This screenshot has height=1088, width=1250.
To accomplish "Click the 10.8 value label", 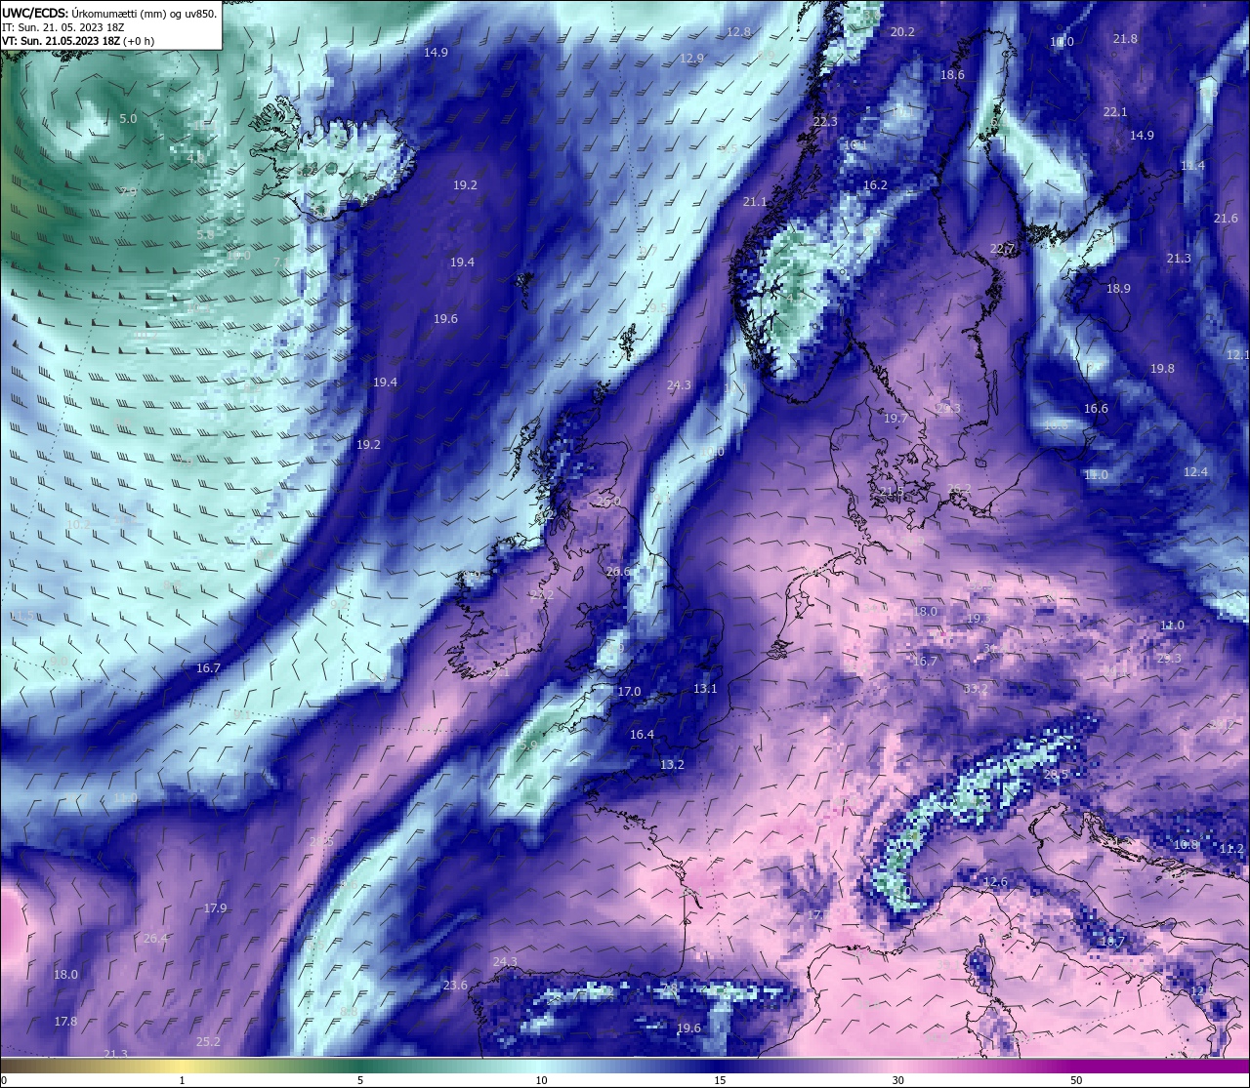I will coord(1187,845).
